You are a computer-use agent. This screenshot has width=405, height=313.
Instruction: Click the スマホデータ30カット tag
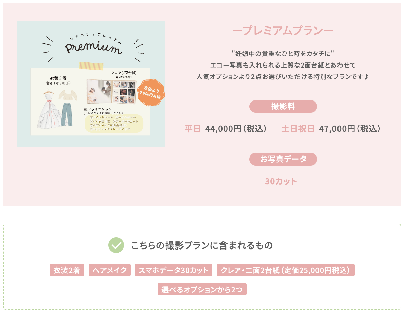click(174, 270)
